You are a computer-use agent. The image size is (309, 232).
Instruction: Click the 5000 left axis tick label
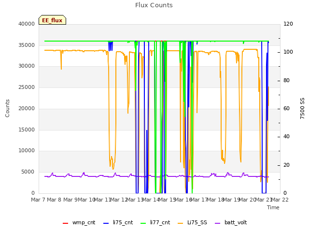tap(28, 172)
